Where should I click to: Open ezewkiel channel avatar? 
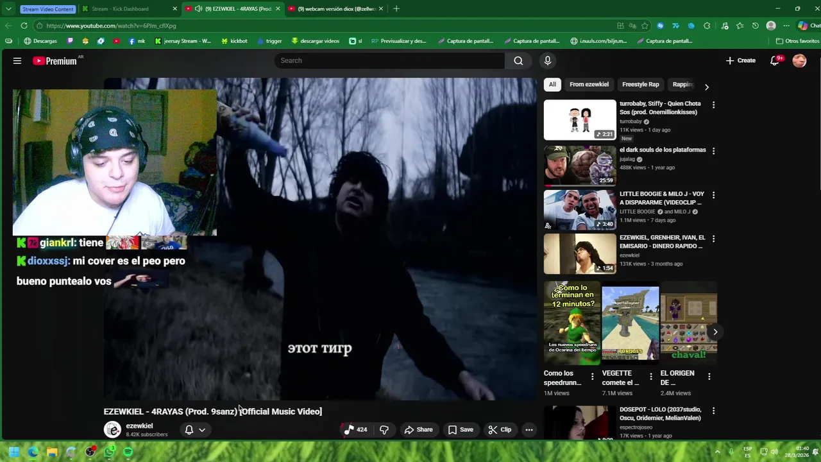click(x=112, y=430)
